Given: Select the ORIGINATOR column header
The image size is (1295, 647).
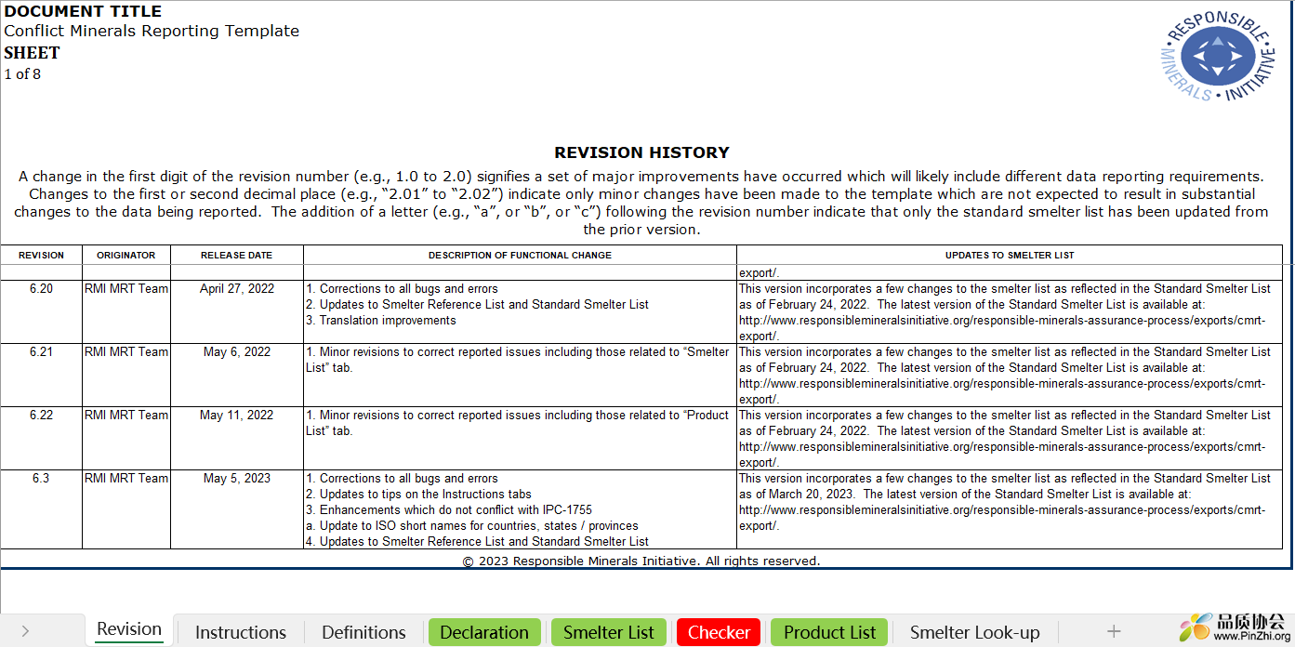Looking at the screenshot, I should (x=126, y=256).
